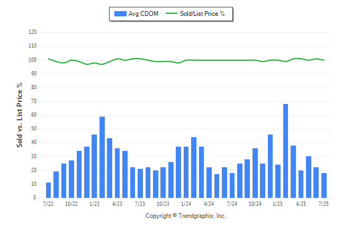The width and height of the screenshot is (342, 229).
Task: Click the tall bar after 1/23
Action: click(x=102, y=157)
